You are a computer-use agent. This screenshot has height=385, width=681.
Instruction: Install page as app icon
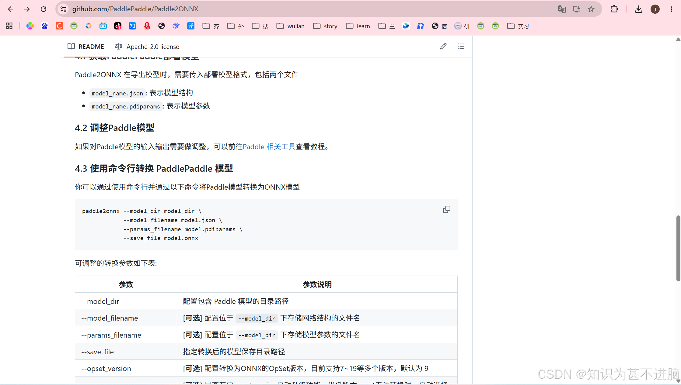[x=576, y=9]
